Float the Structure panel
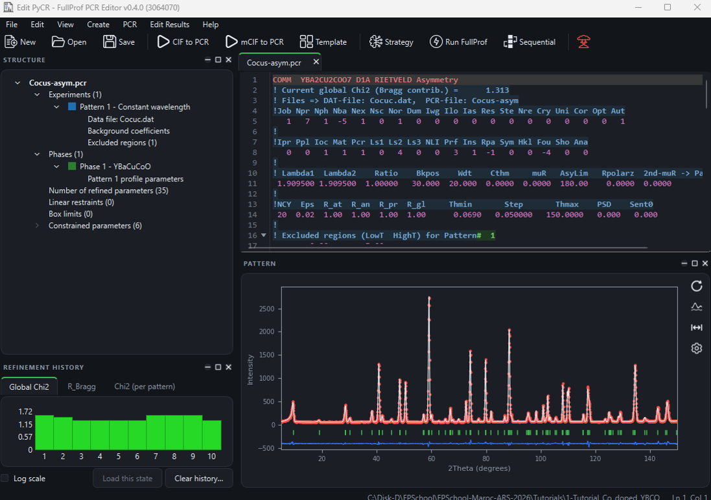 click(218, 60)
